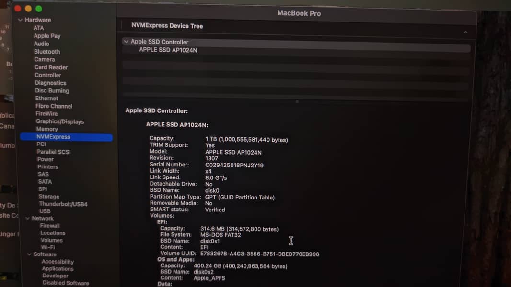
Task: Select Thunderbolt/USB4 in the sidebar
Action: click(x=63, y=204)
